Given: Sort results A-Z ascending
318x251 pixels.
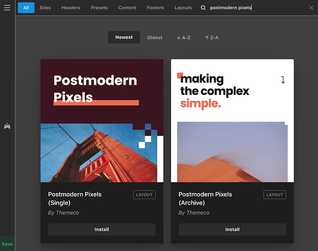Looking at the screenshot, I should pyautogui.click(x=184, y=38).
